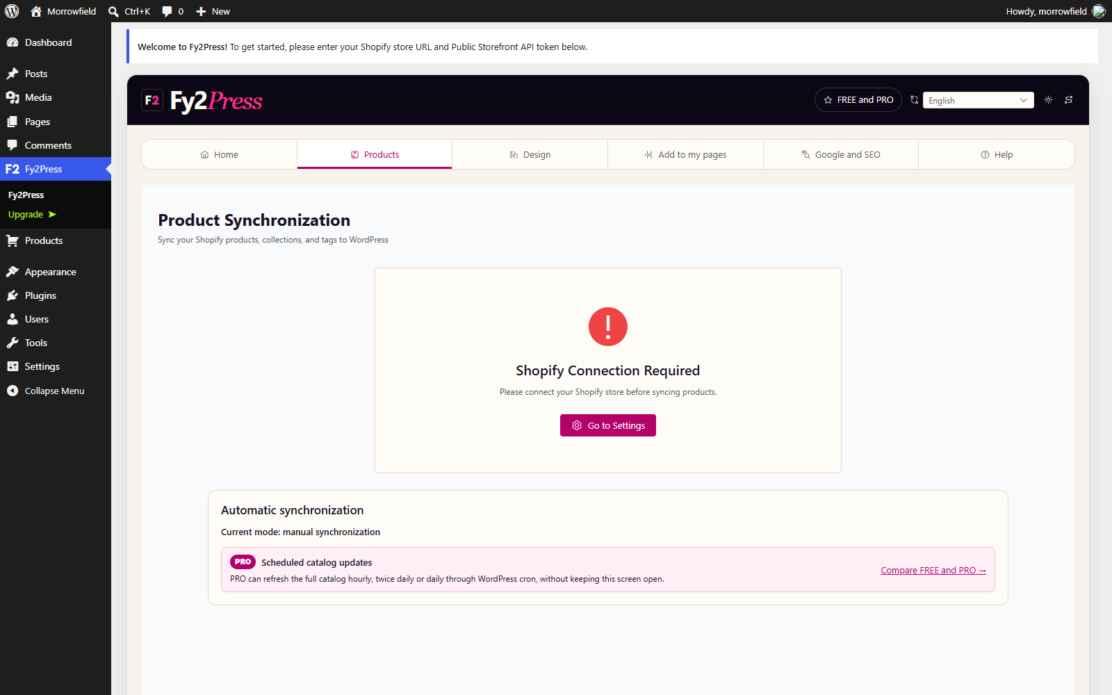The height and width of the screenshot is (695, 1112).
Task: Open Tools in the sidebar
Action: coord(56,343)
